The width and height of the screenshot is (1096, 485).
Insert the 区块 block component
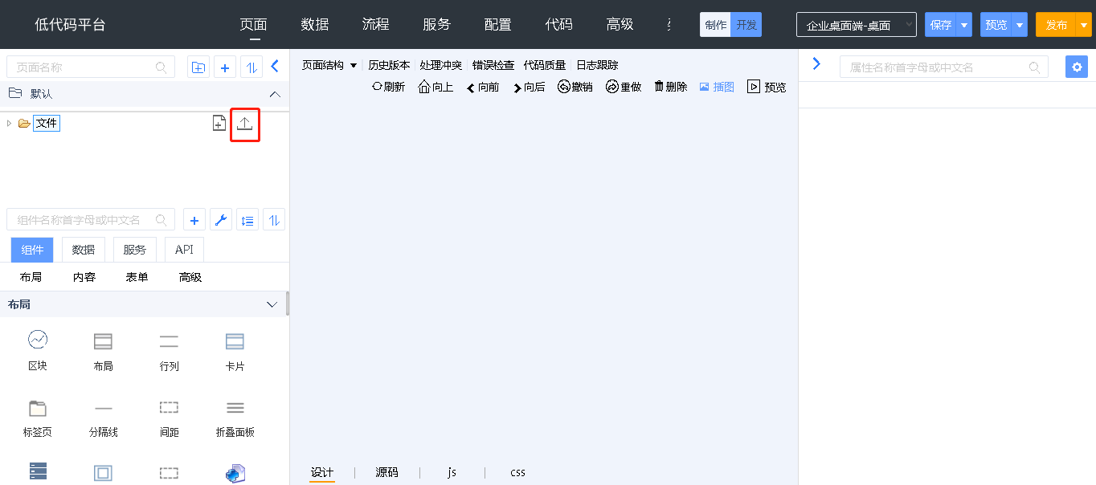38,351
